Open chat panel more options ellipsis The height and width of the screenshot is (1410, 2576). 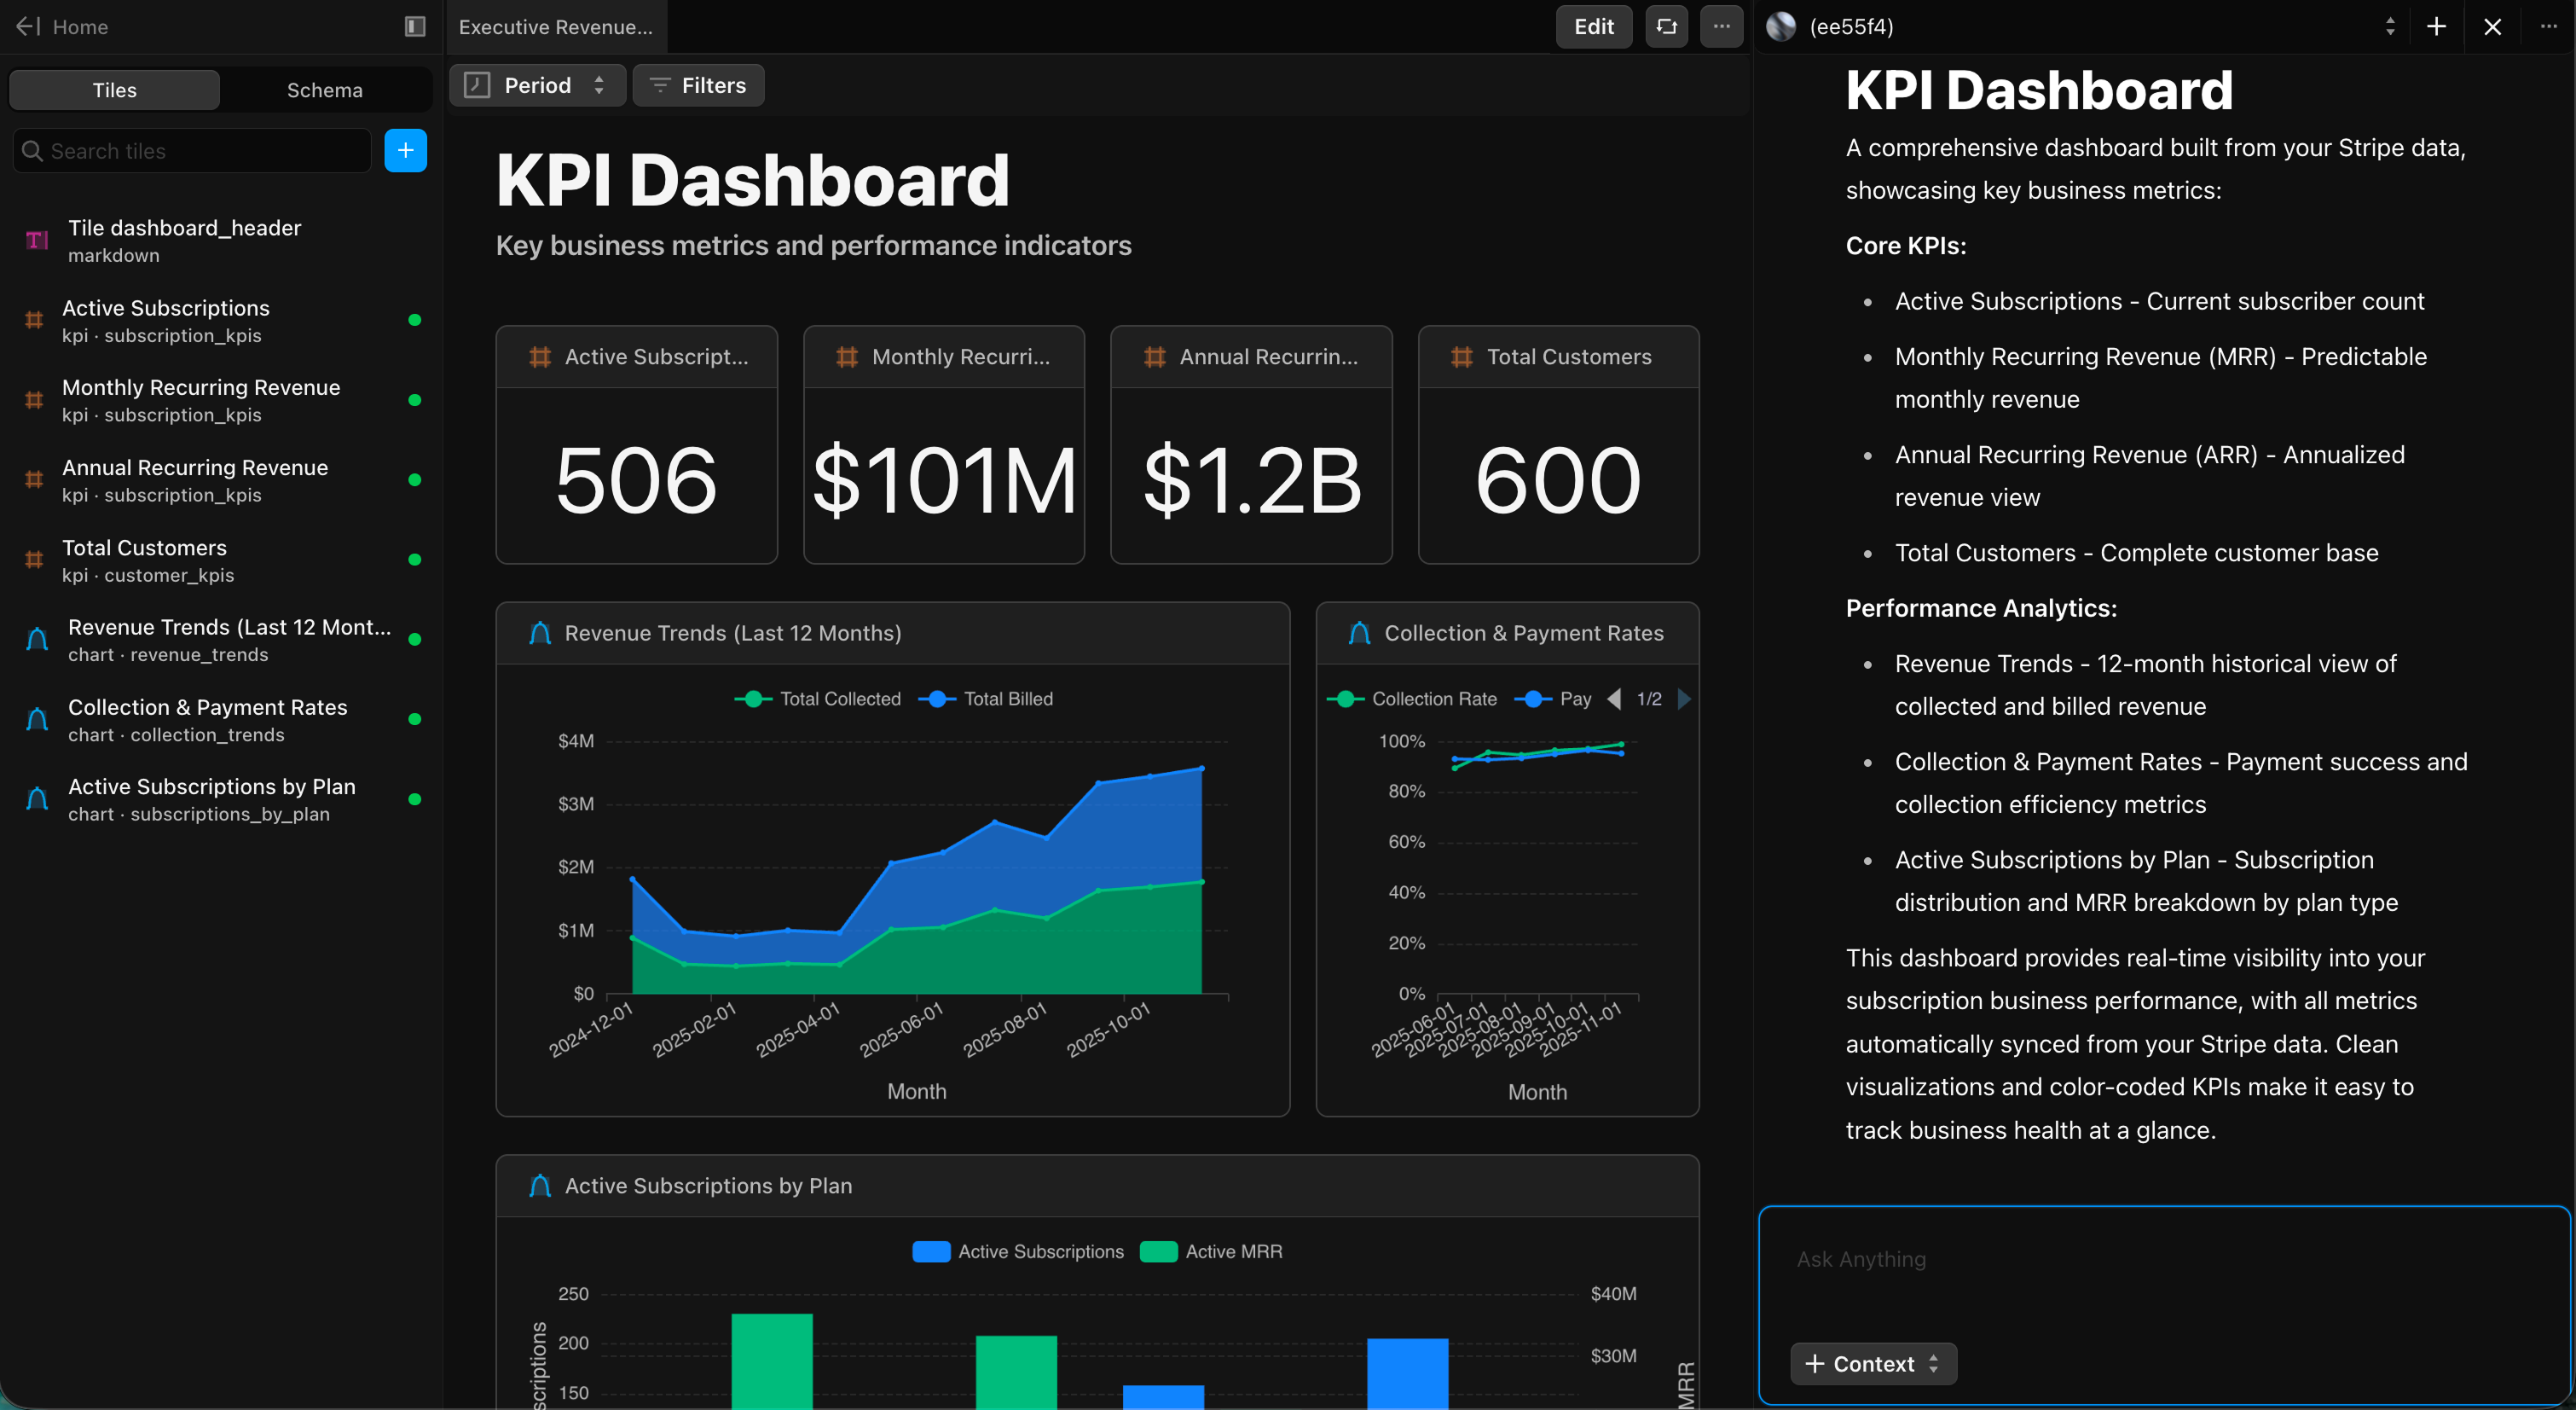pyautogui.click(x=2548, y=26)
